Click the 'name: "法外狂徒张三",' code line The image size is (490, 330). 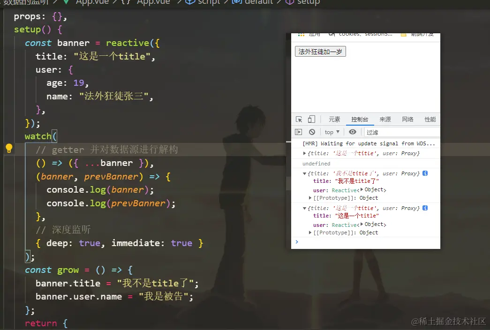tap(100, 96)
